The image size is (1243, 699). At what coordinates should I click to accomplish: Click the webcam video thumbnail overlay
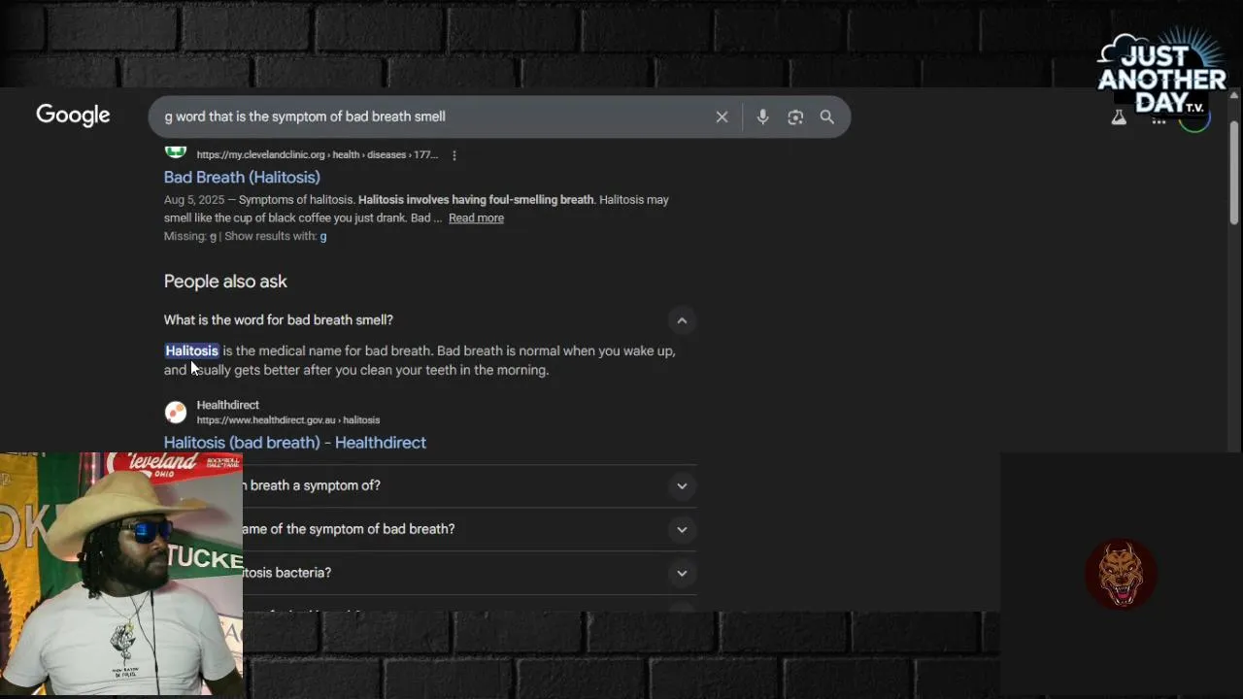pos(121,573)
